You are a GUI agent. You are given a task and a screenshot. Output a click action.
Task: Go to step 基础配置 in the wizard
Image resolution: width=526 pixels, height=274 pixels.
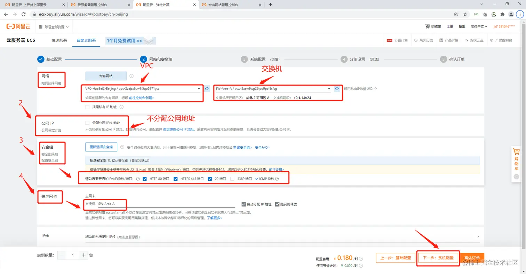coord(50,59)
